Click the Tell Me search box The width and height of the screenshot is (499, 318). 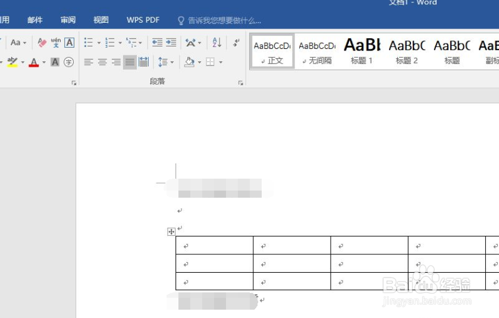(219, 21)
